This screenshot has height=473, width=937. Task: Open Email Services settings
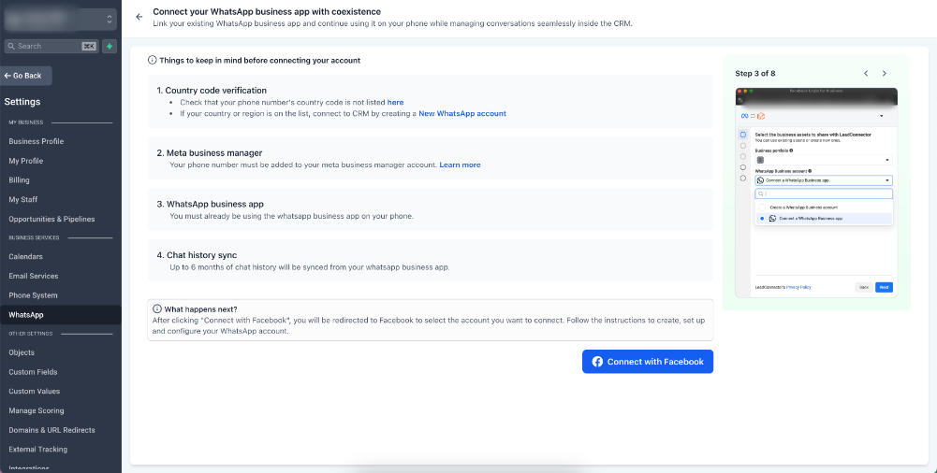[34, 276]
